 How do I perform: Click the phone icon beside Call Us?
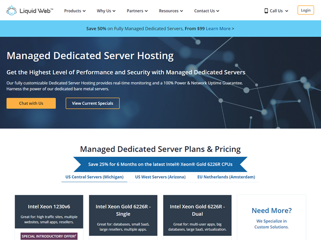click(266, 11)
